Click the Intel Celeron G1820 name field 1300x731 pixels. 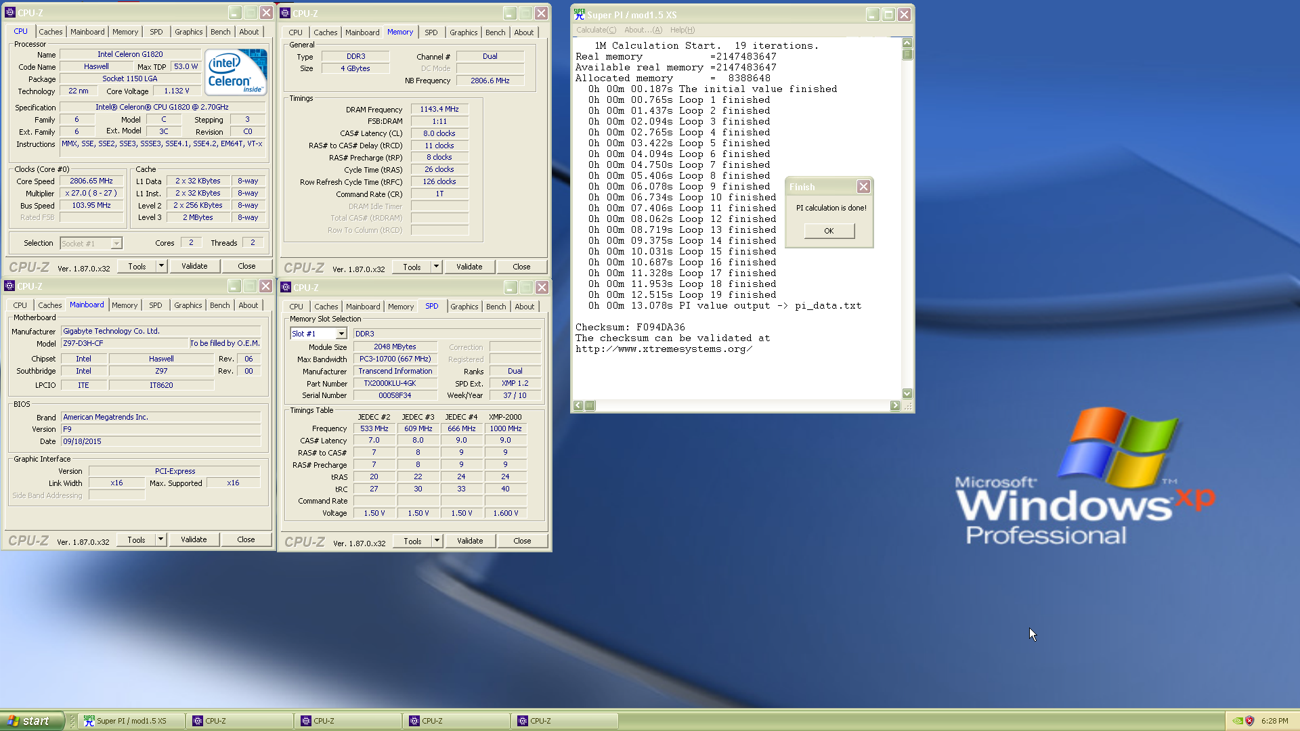[x=130, y=54]
